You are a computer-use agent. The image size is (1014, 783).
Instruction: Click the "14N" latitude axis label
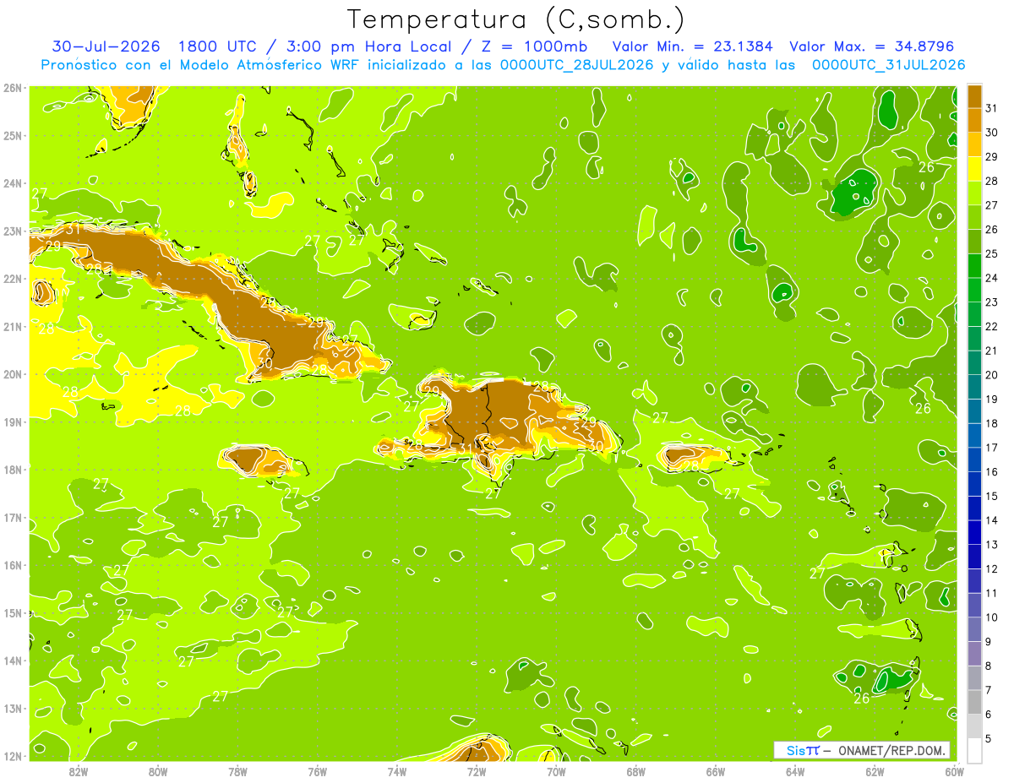click(x=12, y=661)
